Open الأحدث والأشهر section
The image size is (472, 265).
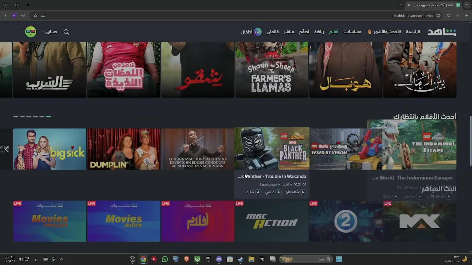pos(384,32)
